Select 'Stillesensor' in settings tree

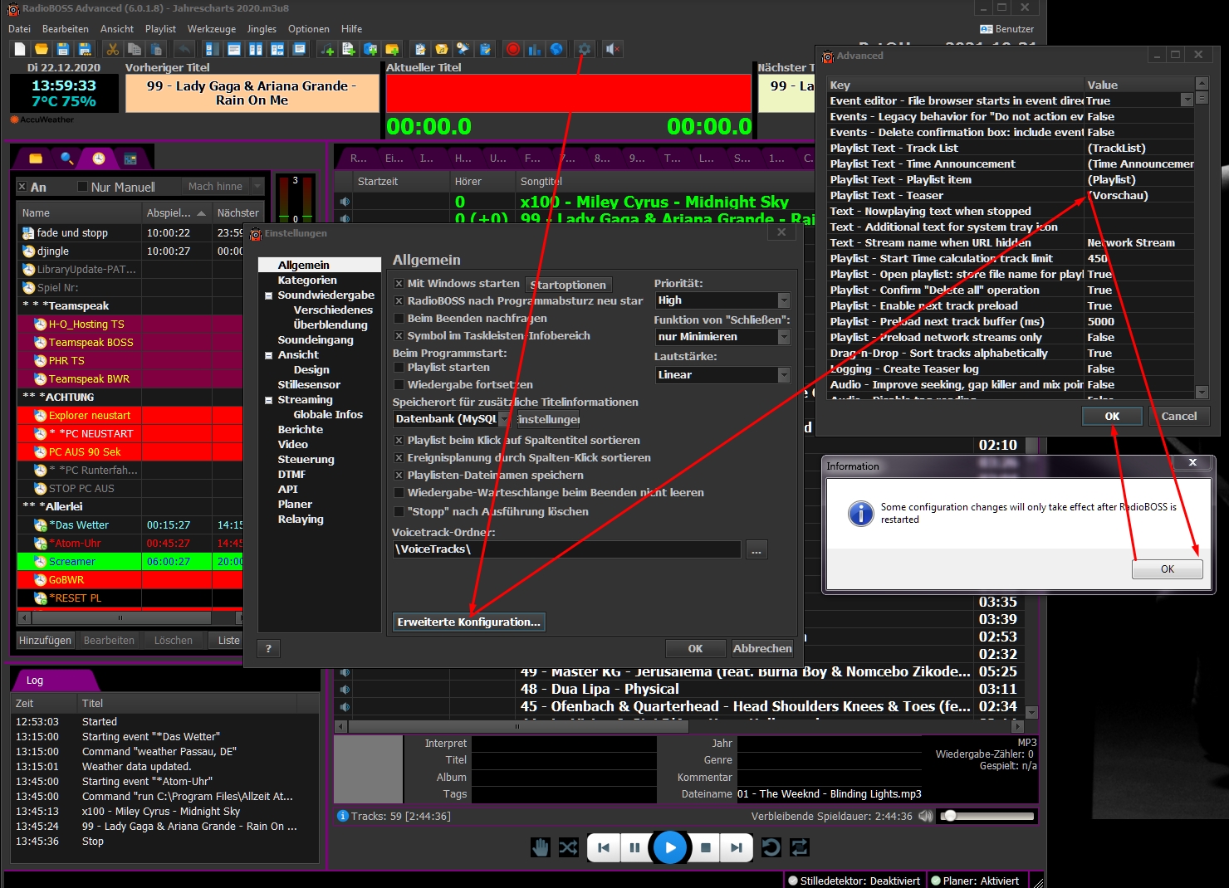(x=309, y=385)
